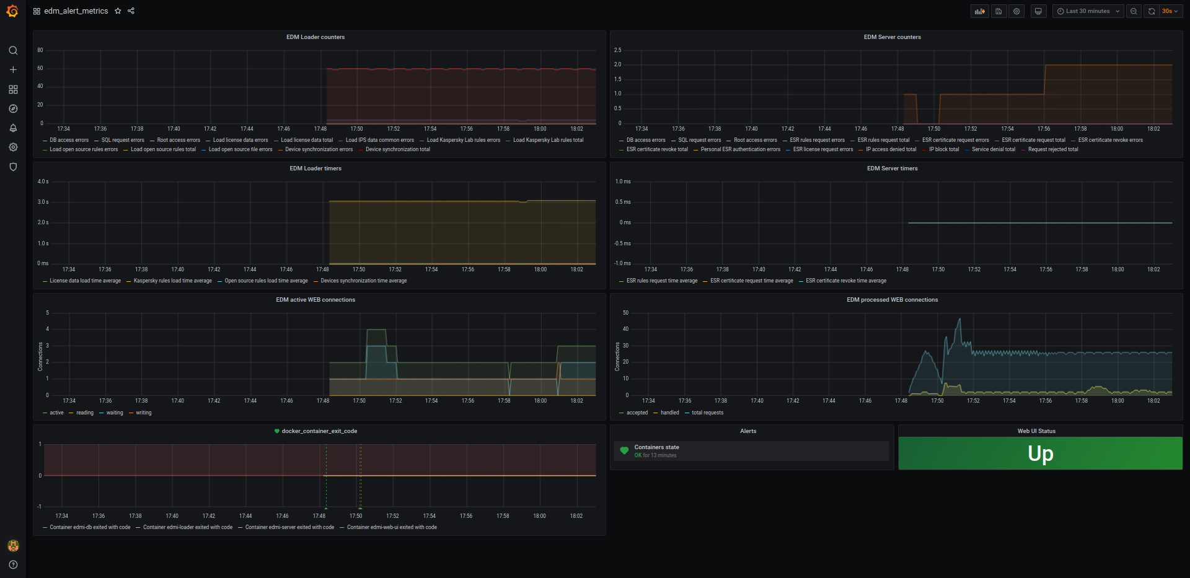Open the Grafana home logo
Viewport: 1190px width, 578px height.
[12, 11]
